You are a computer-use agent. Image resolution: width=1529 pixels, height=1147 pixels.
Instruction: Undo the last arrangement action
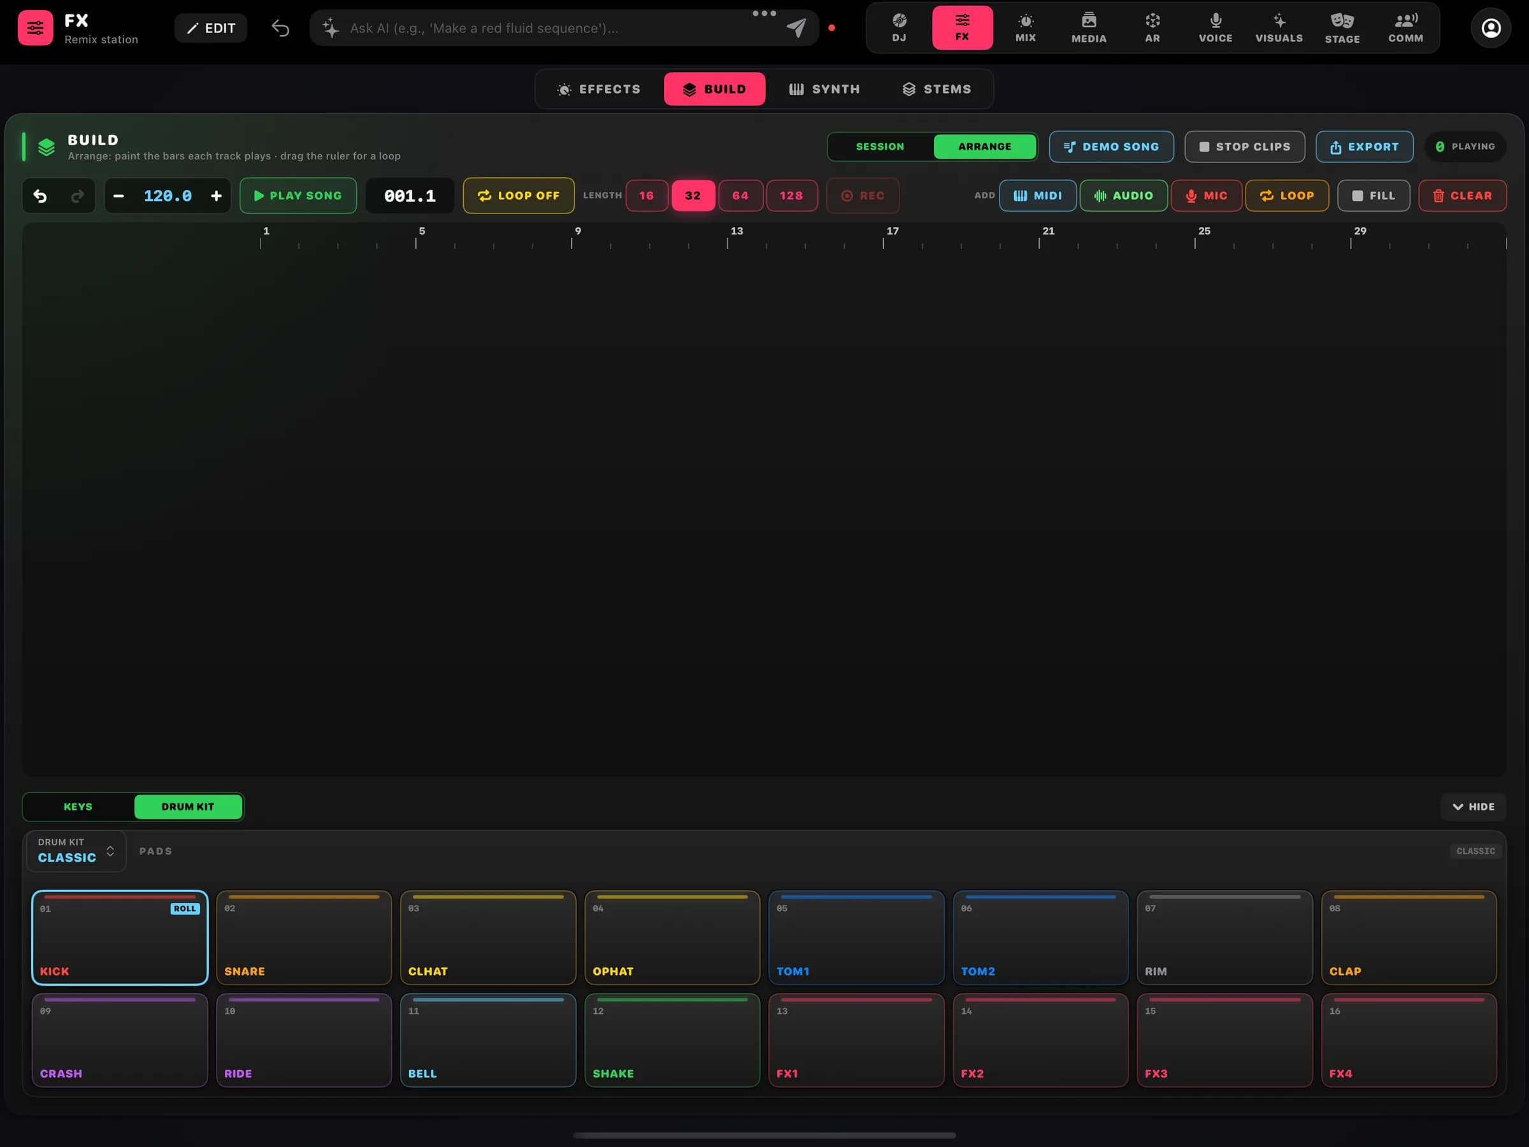[x=40, y=196]
